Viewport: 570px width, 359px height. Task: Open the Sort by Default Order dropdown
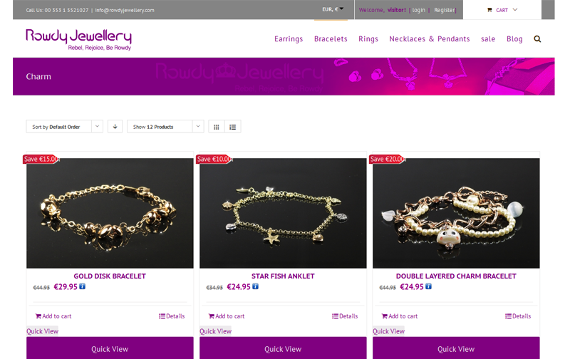click(x=64, y=127)
